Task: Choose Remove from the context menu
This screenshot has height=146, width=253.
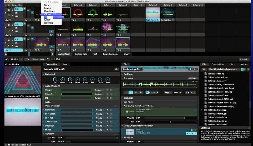Action: pyautogui.click(x=49, y=23)
